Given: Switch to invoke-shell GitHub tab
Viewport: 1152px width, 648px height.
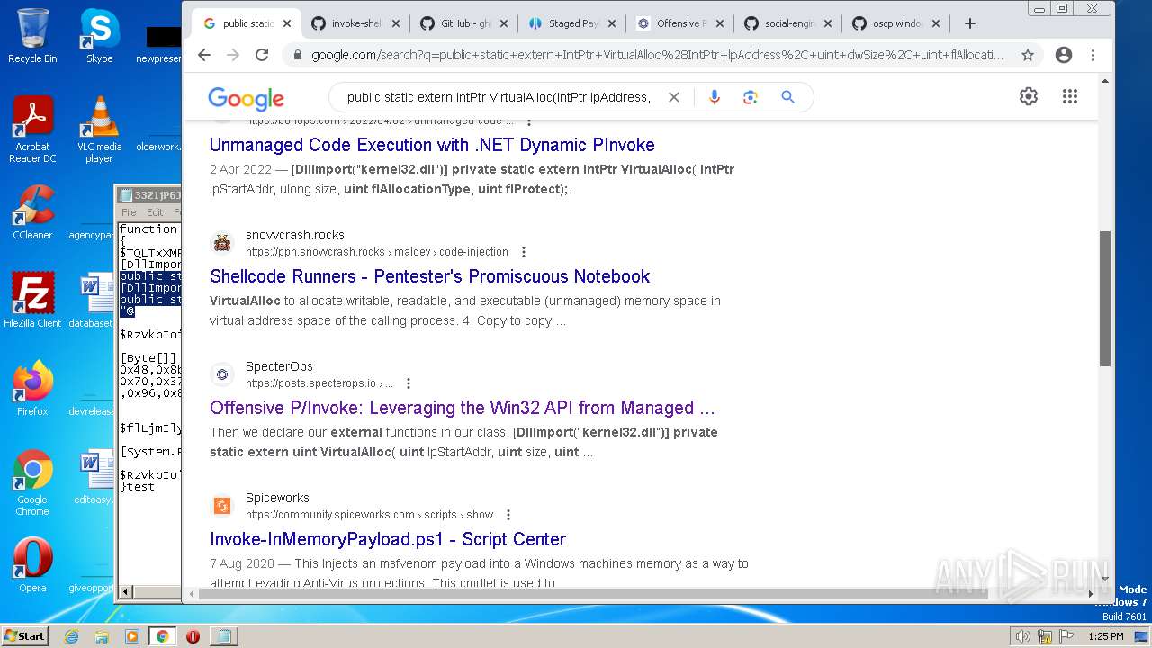Looking at the screenshot, I should pyautogui.click(x=355, y=23).
